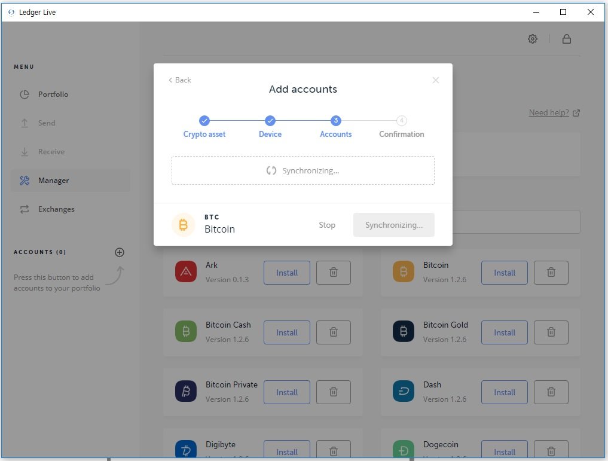Screen dimensions: 608x461
Task: Open the Send menu item
Action: click(71, 123)
